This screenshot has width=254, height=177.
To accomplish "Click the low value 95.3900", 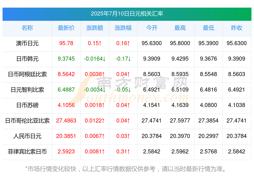I will point(208,43).
